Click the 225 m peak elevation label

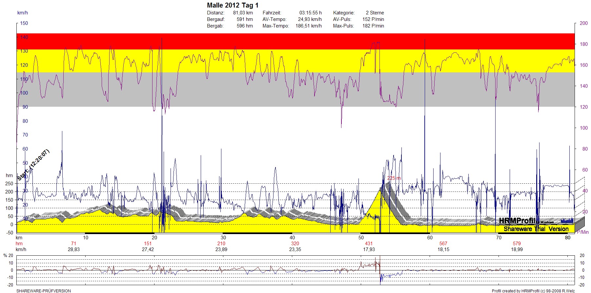(x=394, y=178)
